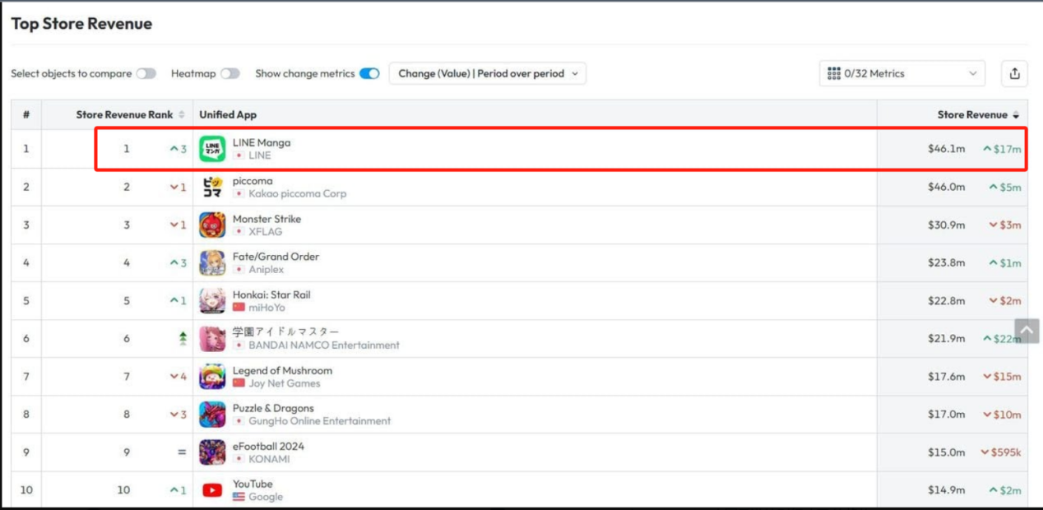Disable the Show change metrics toggle

pos(369,73)
